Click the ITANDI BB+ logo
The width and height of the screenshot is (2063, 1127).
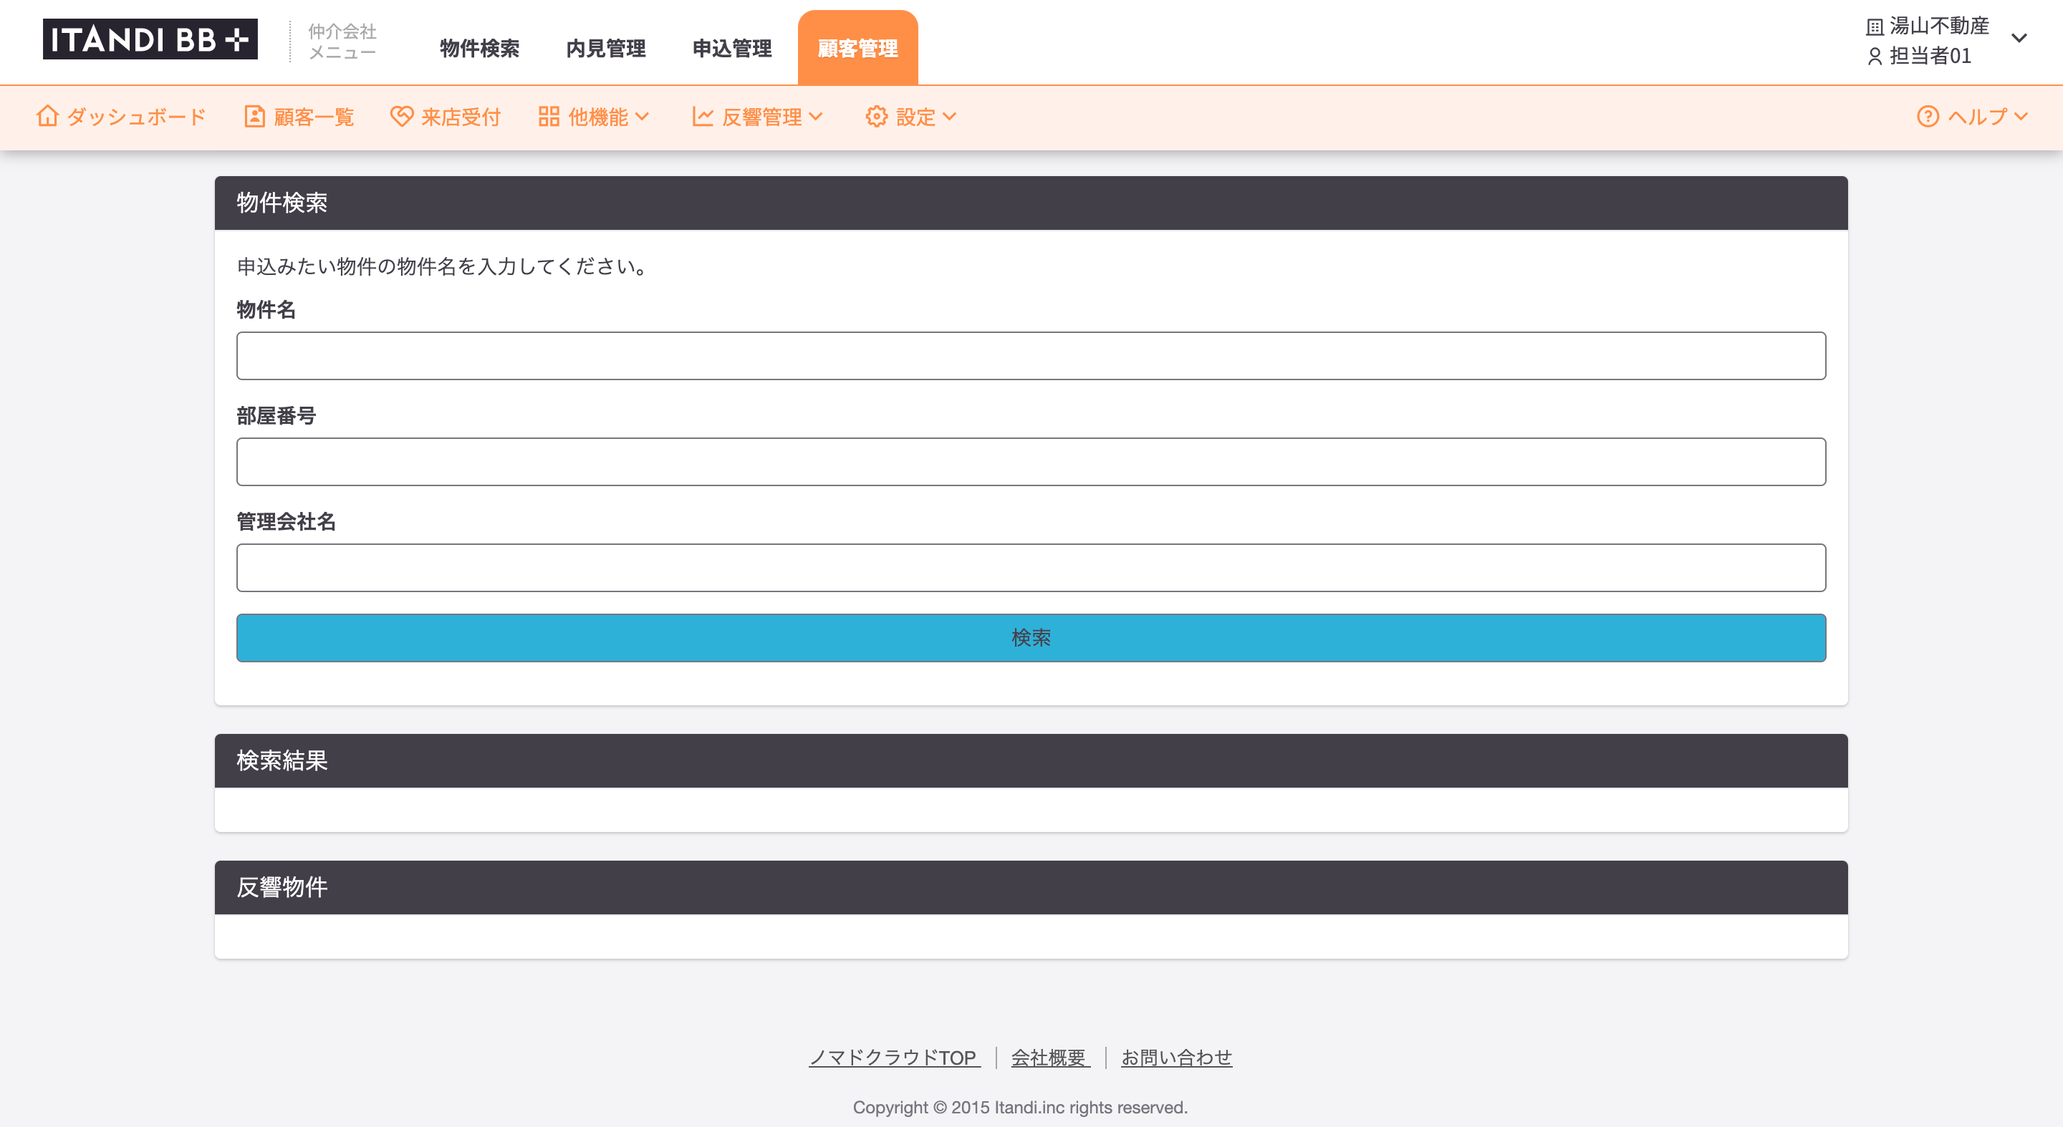(150, 39)
